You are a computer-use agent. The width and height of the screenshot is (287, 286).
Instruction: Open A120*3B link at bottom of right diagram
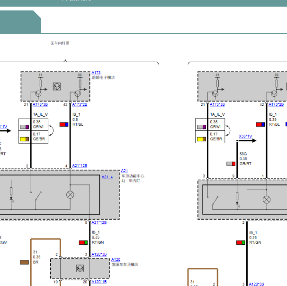256,284
